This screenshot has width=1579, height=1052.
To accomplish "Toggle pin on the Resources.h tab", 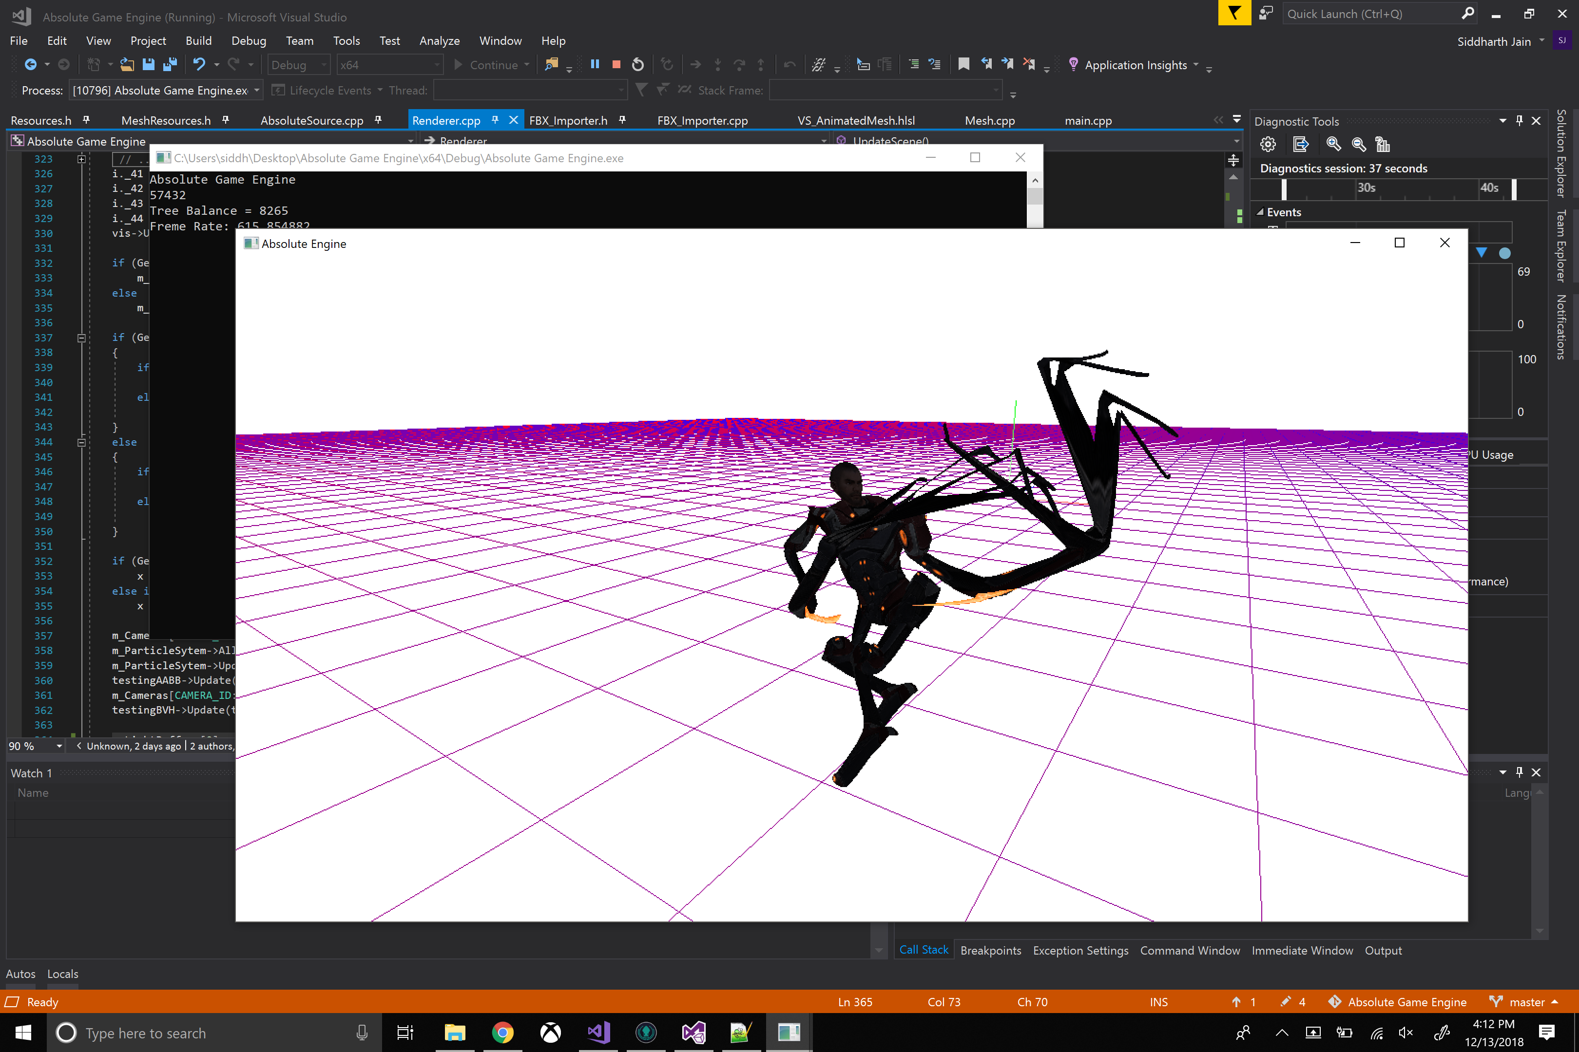I will [86, 120].
